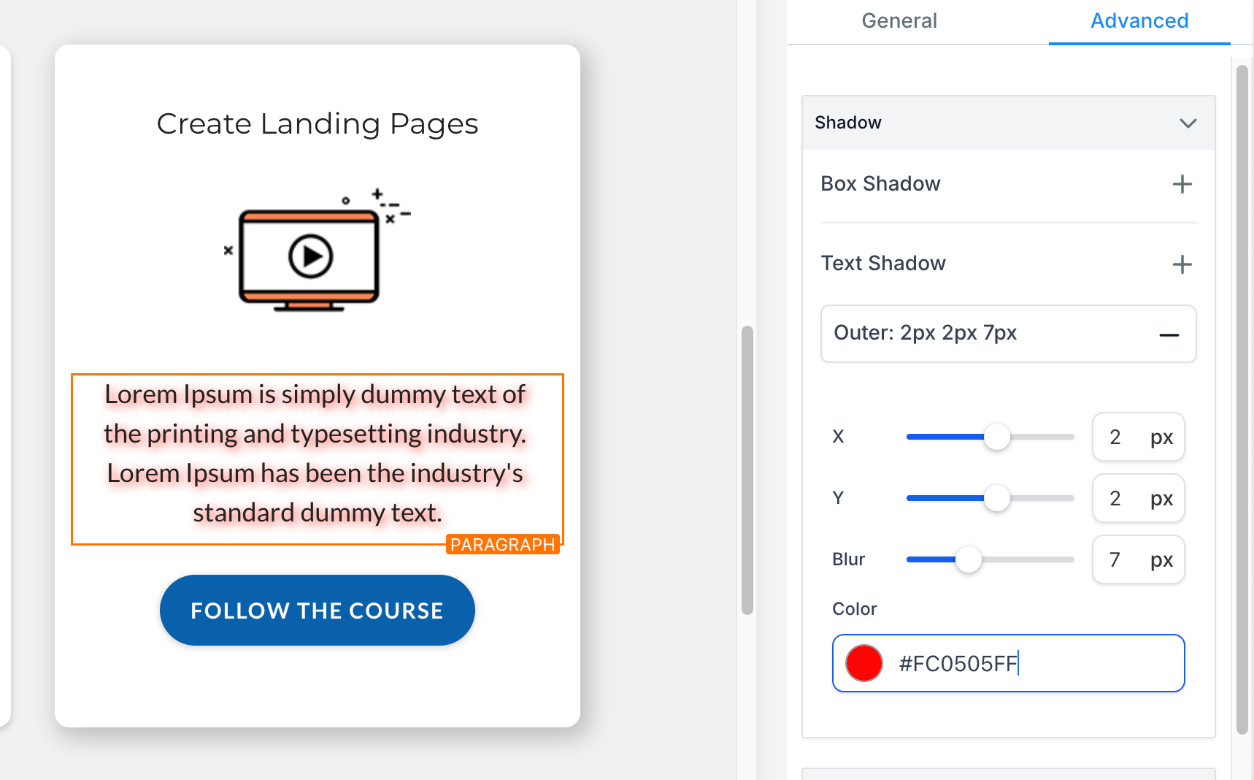Adjust the Y offset slider handle
This screenshot has height=780, width=1254.
tap(996, 498)
